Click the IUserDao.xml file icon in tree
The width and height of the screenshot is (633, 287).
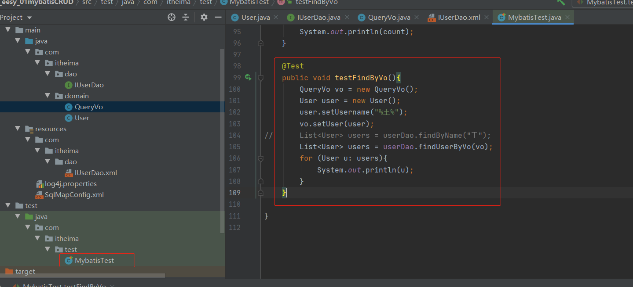tap(69, 172)
